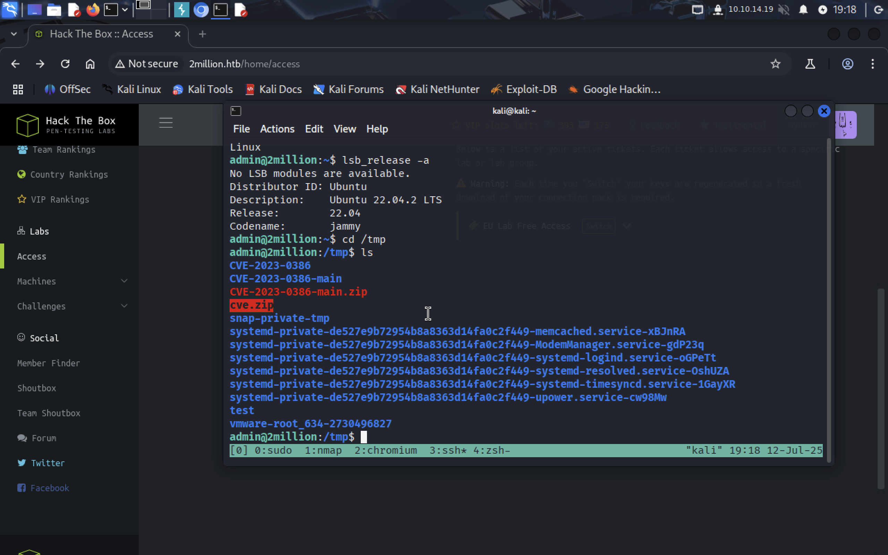Open the notifications bell icon

(803, 10)
